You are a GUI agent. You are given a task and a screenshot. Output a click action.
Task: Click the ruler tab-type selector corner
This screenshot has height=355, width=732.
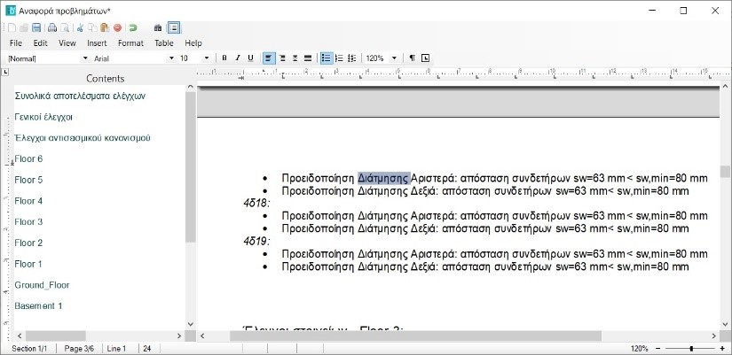click(x=5, y=73)
